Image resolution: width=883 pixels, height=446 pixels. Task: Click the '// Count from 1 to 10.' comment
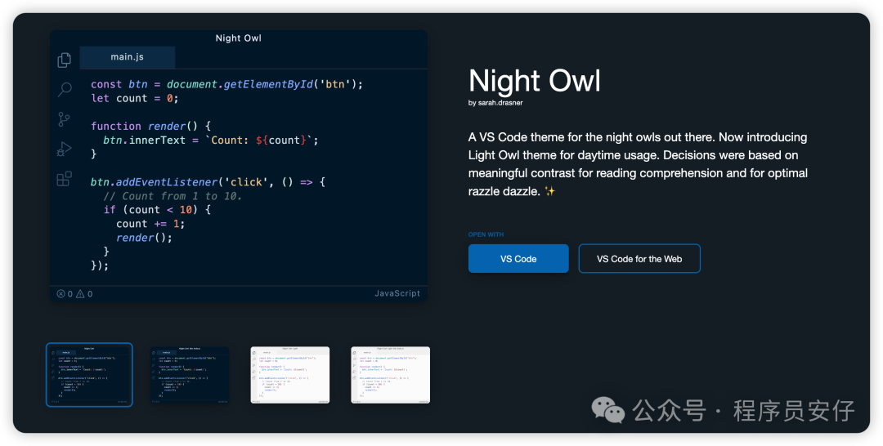click(x=173, y=196)
